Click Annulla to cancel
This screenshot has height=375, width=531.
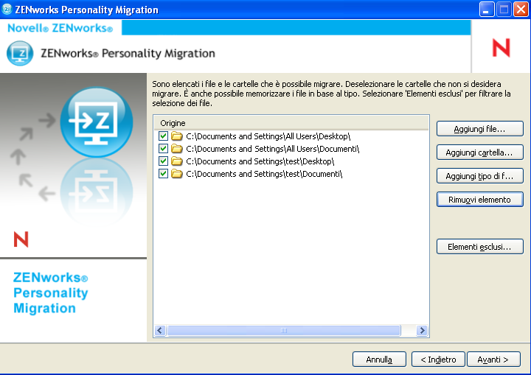(379, 359)
